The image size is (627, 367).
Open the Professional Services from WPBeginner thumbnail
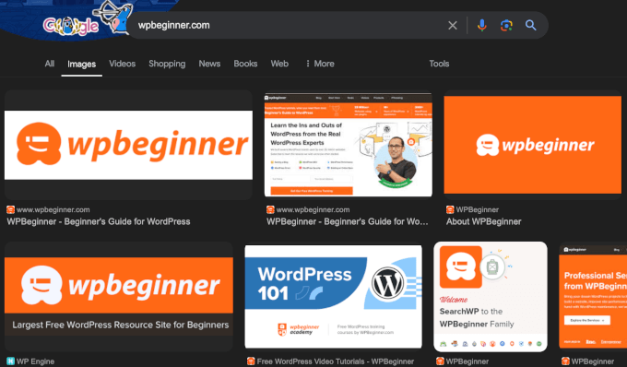593,296
